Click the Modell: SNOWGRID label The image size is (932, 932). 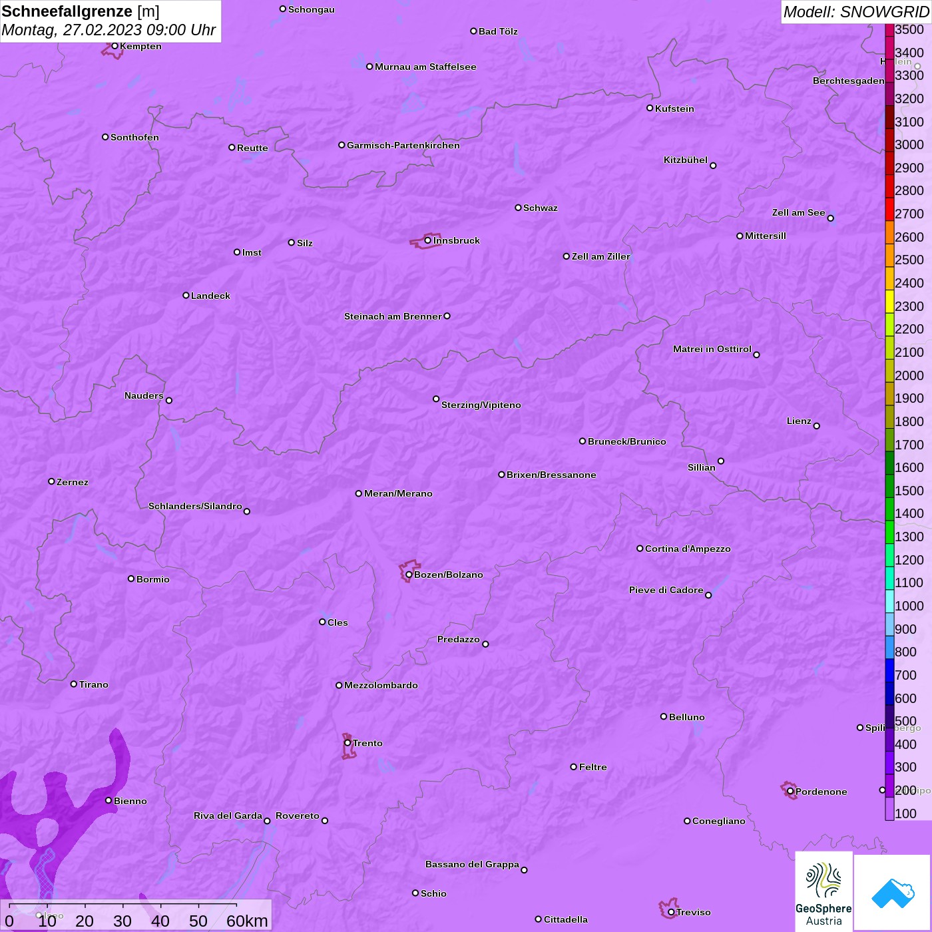(x=856, y=12)
